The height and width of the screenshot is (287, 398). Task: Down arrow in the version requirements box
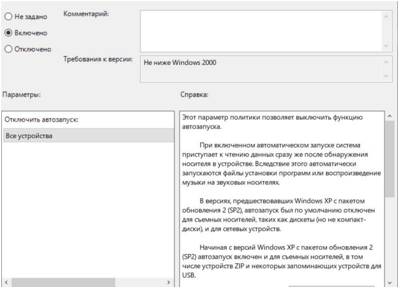(x=386, y=76)
